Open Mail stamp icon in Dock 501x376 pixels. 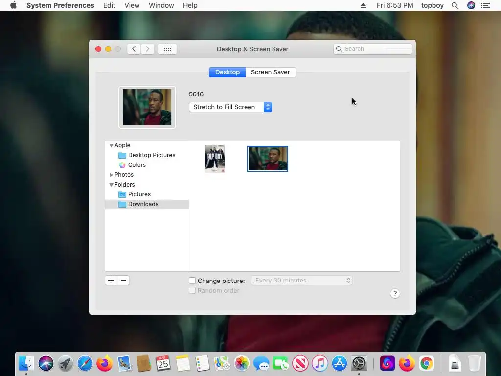coord(124,364)
